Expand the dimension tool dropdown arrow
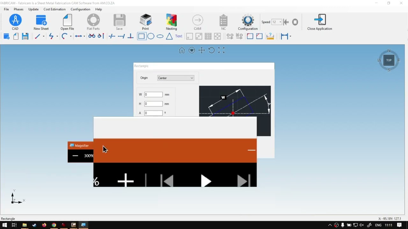This screenshot has width=408, height=229. coord(290,36)
